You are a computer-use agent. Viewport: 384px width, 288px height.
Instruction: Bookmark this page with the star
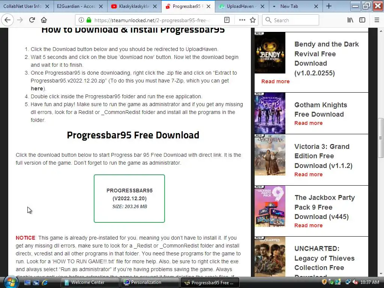pos(253,20)
